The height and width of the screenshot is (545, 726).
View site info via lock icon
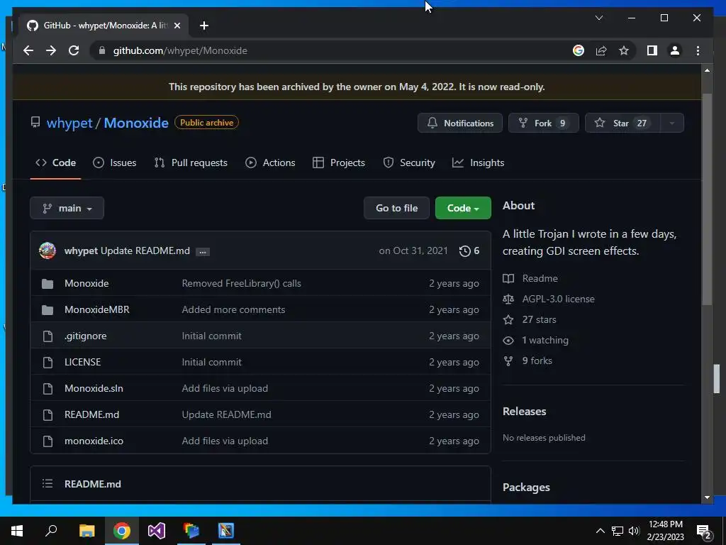click(x=102, y=50)
